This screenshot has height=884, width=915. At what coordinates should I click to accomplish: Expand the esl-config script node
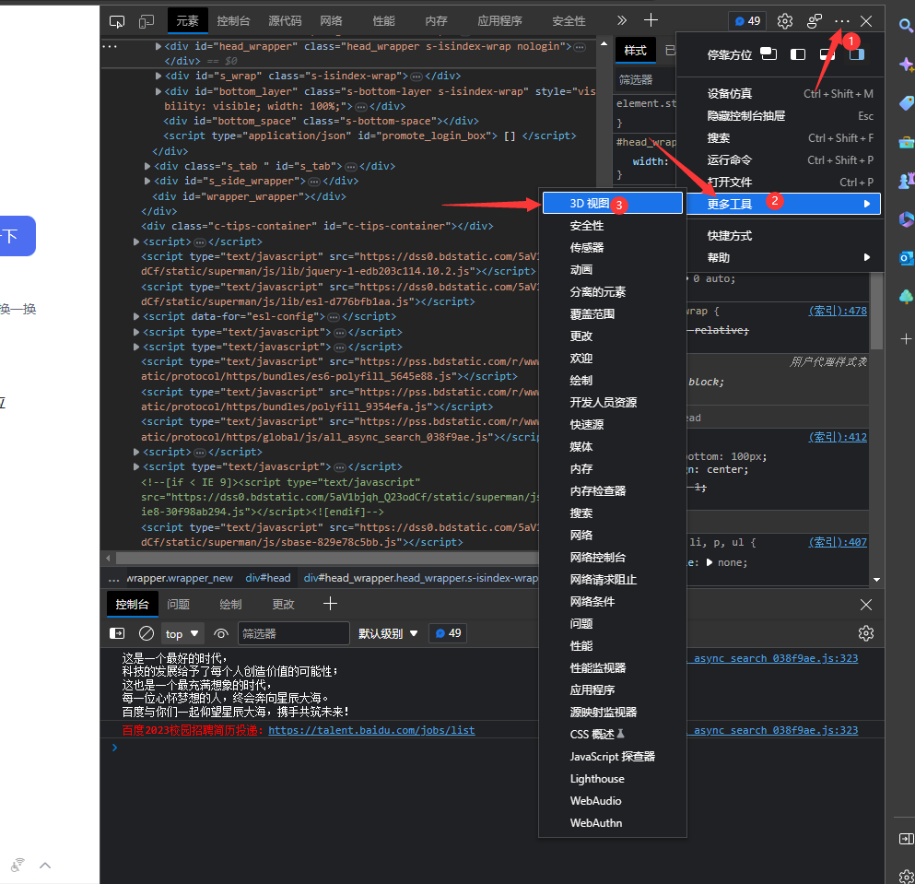pos(136,316)
